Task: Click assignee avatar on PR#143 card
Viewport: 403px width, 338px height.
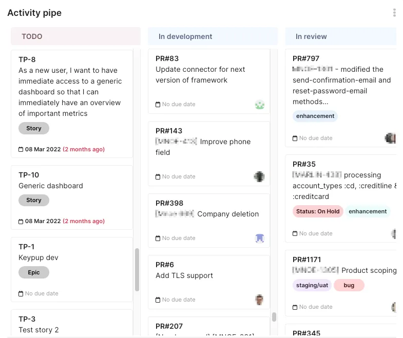Action: pyautogui.click(x=259, y=177)
